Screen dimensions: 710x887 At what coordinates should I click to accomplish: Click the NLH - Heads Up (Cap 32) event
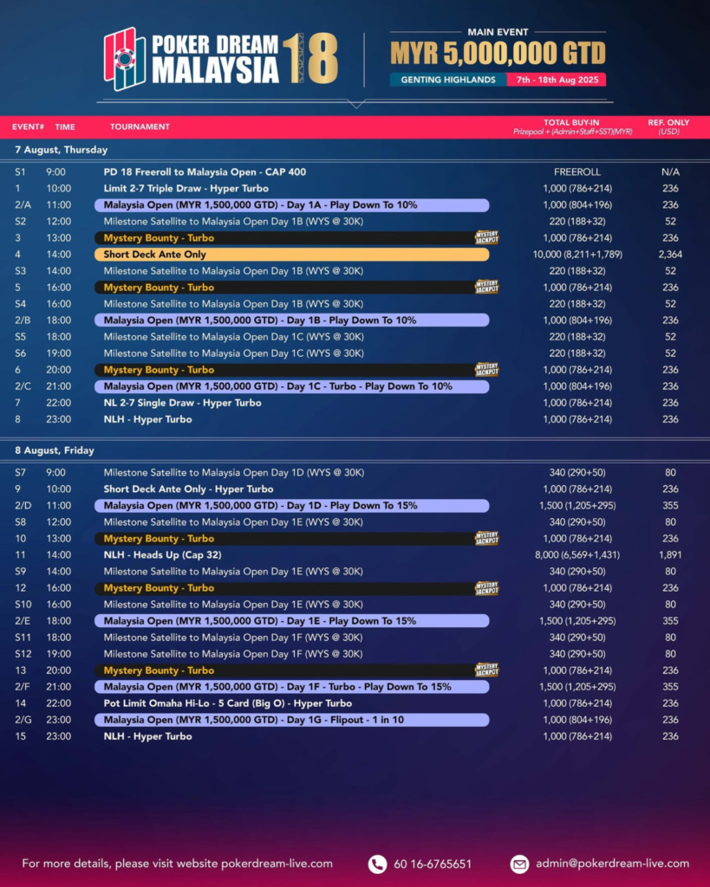[x=162, y=555]
